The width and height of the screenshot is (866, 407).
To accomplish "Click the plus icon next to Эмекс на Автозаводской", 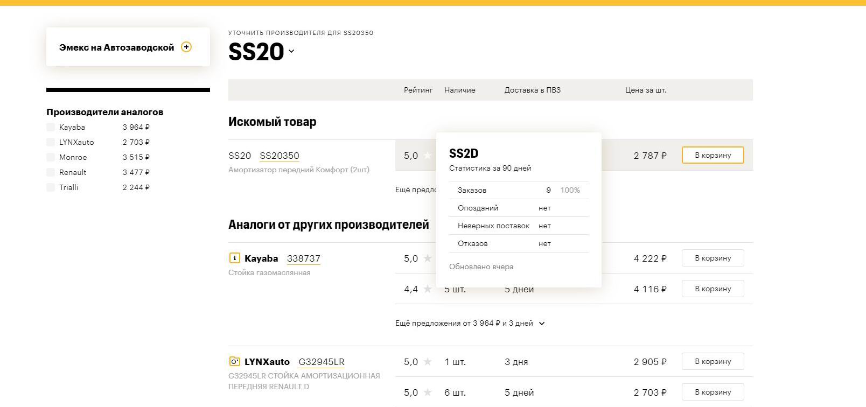I will pos(186,47).
